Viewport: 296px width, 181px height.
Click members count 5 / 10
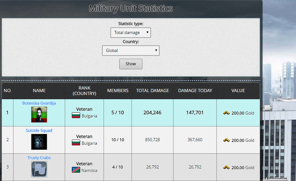(x=118, y=113)
